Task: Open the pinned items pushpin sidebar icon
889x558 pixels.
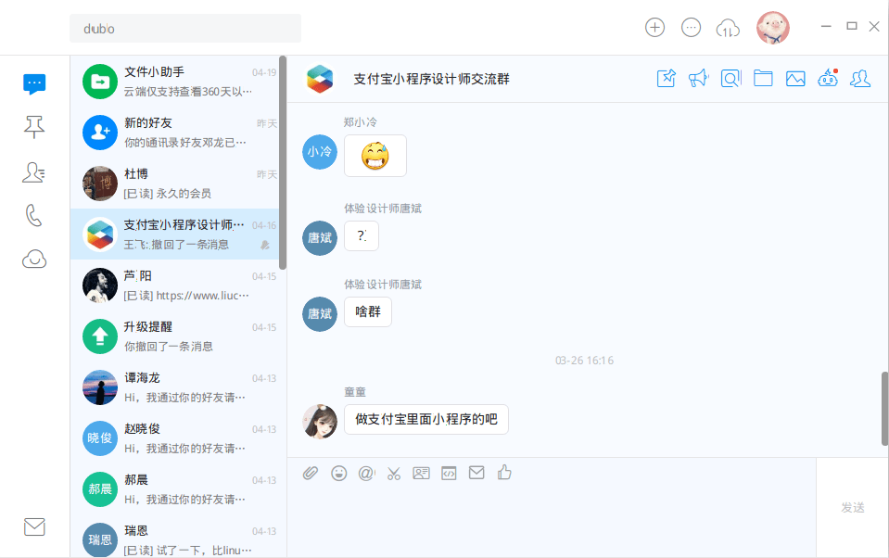Action: pos(34,127)
